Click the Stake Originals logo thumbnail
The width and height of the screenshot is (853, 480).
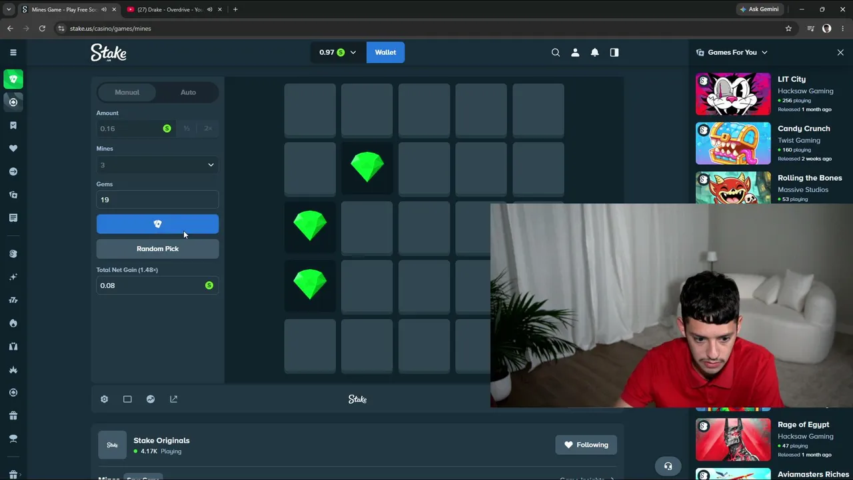[112, 445]
